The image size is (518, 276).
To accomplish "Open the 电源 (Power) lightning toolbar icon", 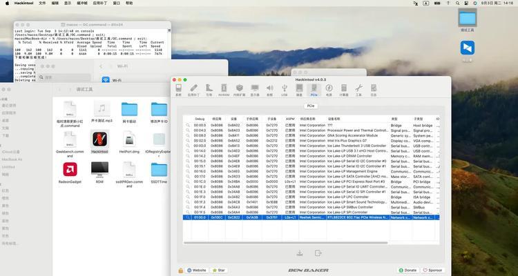I will click(329, 90).
